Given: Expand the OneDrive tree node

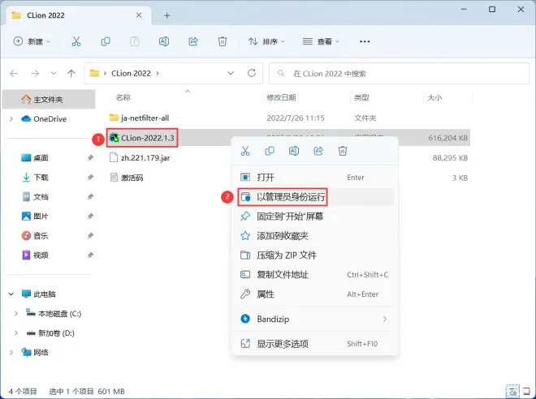Looking at the screenshot, I should 11,118.
